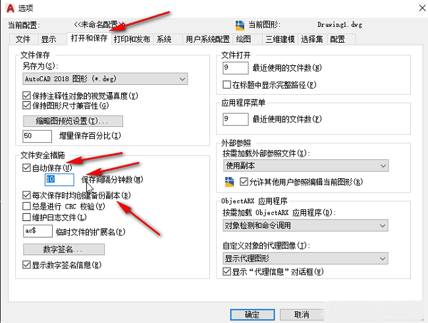428x323 pixels.
Task: Click the 缩略图预览设置 button
Action: 73,121
